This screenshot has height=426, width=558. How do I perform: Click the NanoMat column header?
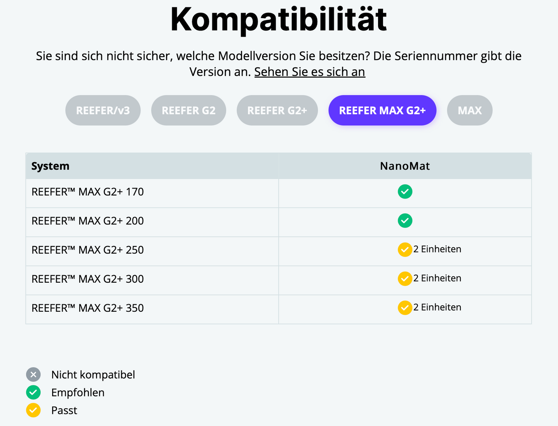(x=405, y=166)
